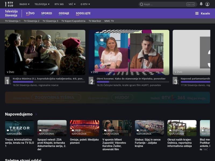This screenshot has height=161, width=215.
Task: Click the search magnifier icon
Action: point(141,4)
